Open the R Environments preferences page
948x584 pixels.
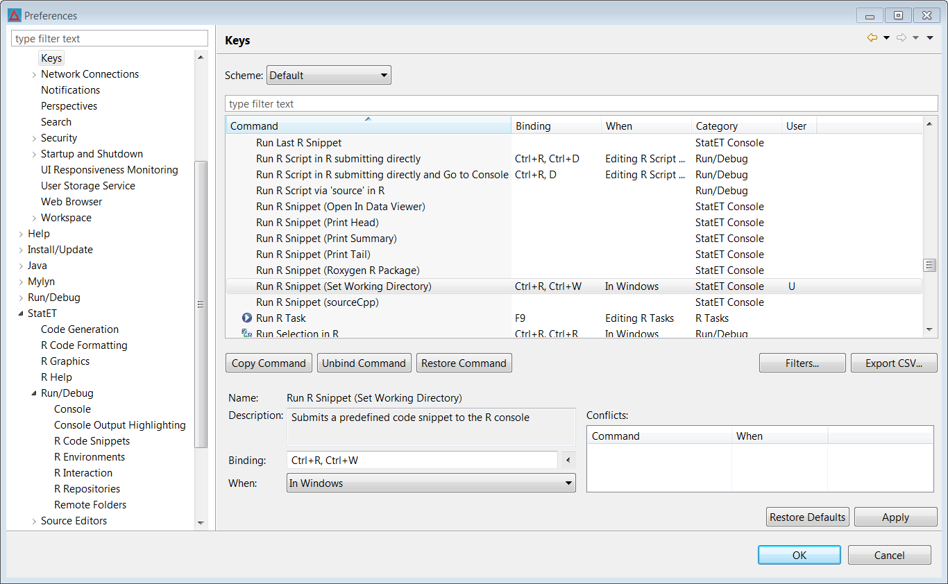pyautogui.click(x=90, y=457)
